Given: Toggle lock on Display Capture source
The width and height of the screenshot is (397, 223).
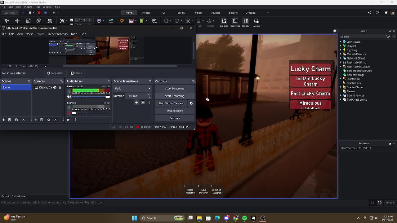Looking at the screenshot, I should 60,87.
